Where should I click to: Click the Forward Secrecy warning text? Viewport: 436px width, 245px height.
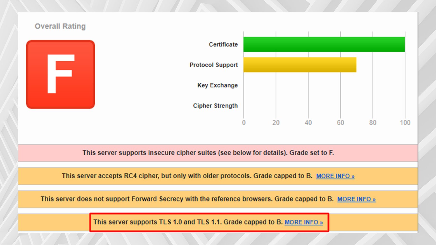point(187,199)
